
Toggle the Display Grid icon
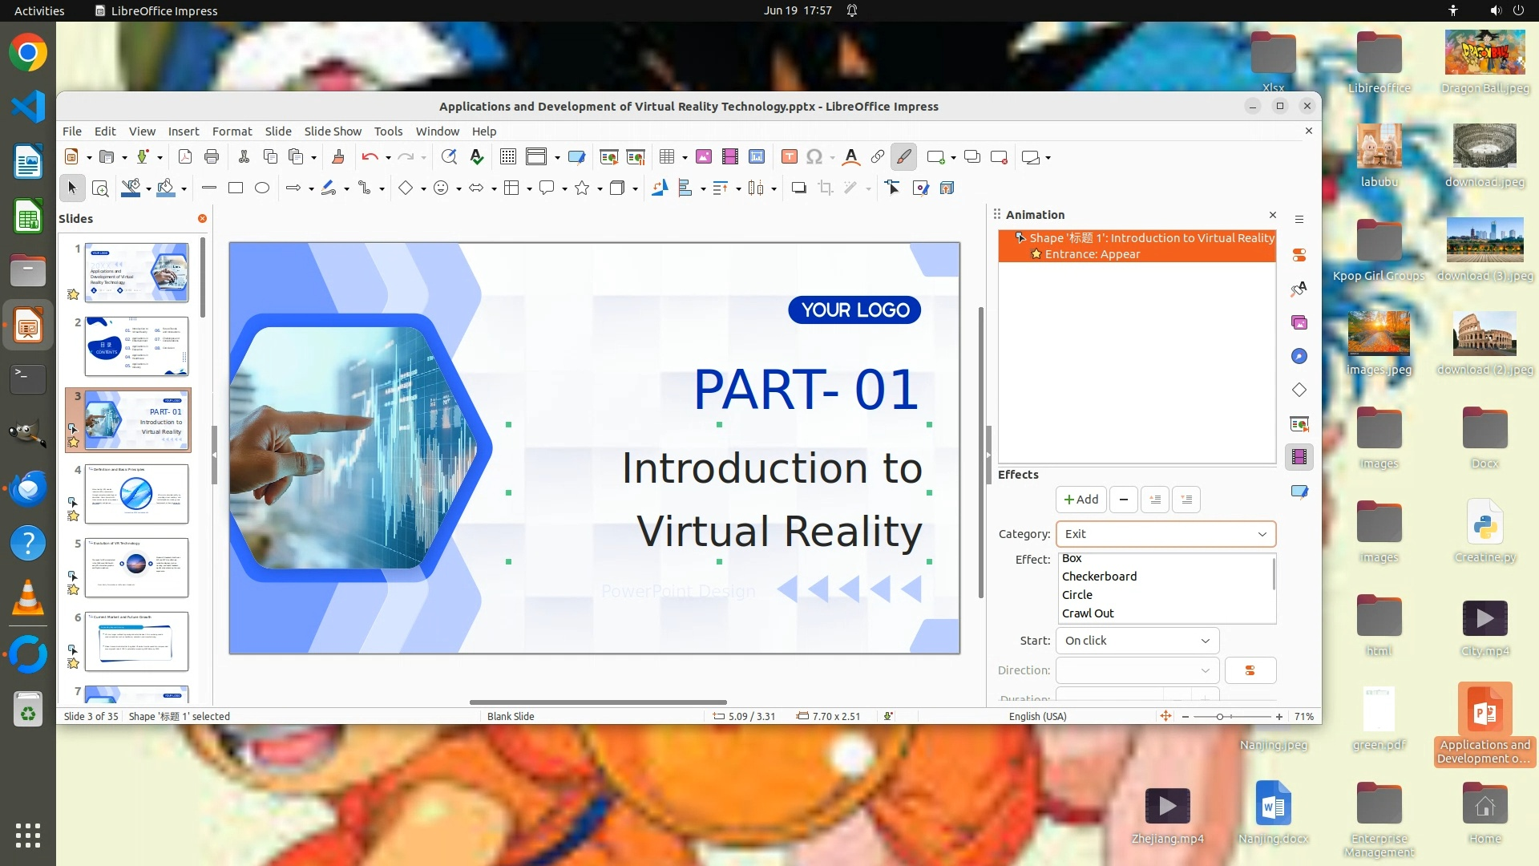(508, 157)
